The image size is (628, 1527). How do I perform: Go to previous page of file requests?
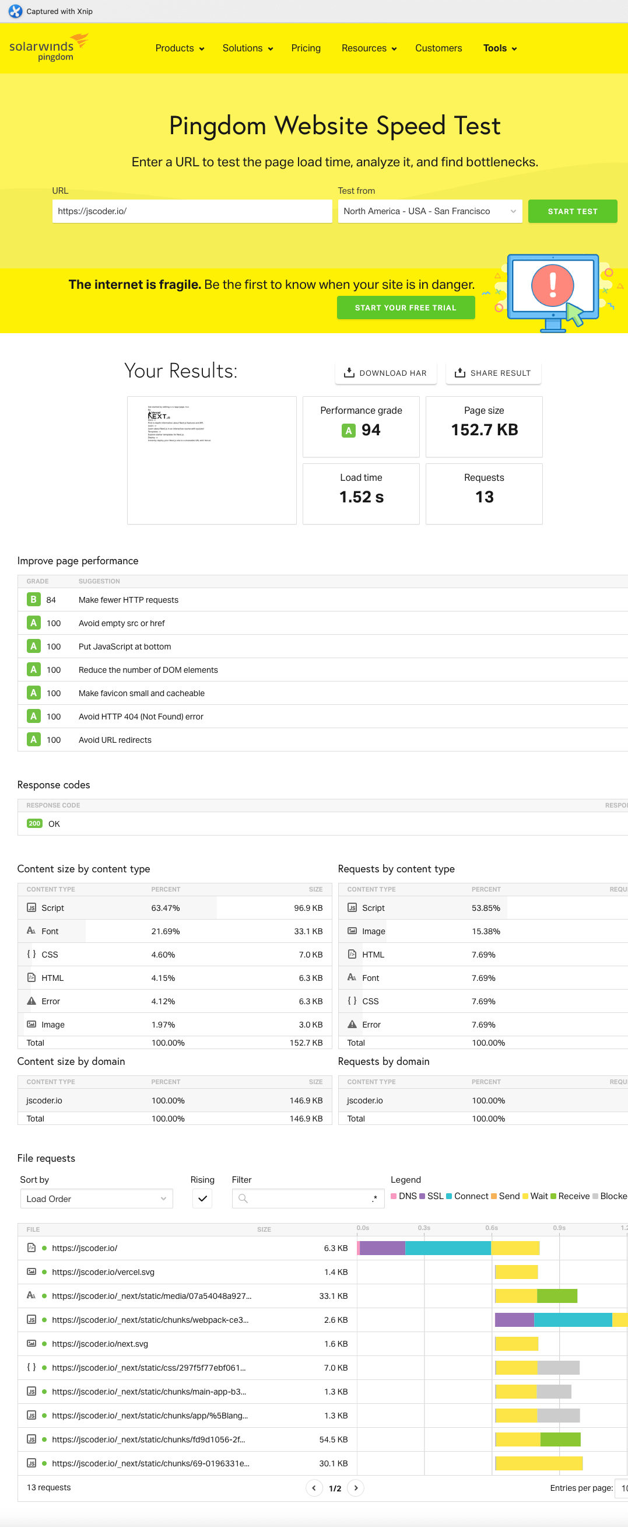point(314,1487)
